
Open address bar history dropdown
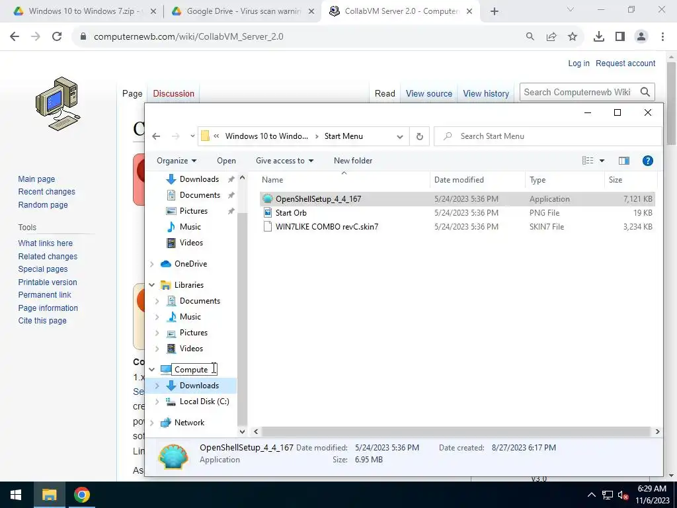pos(400,136)
